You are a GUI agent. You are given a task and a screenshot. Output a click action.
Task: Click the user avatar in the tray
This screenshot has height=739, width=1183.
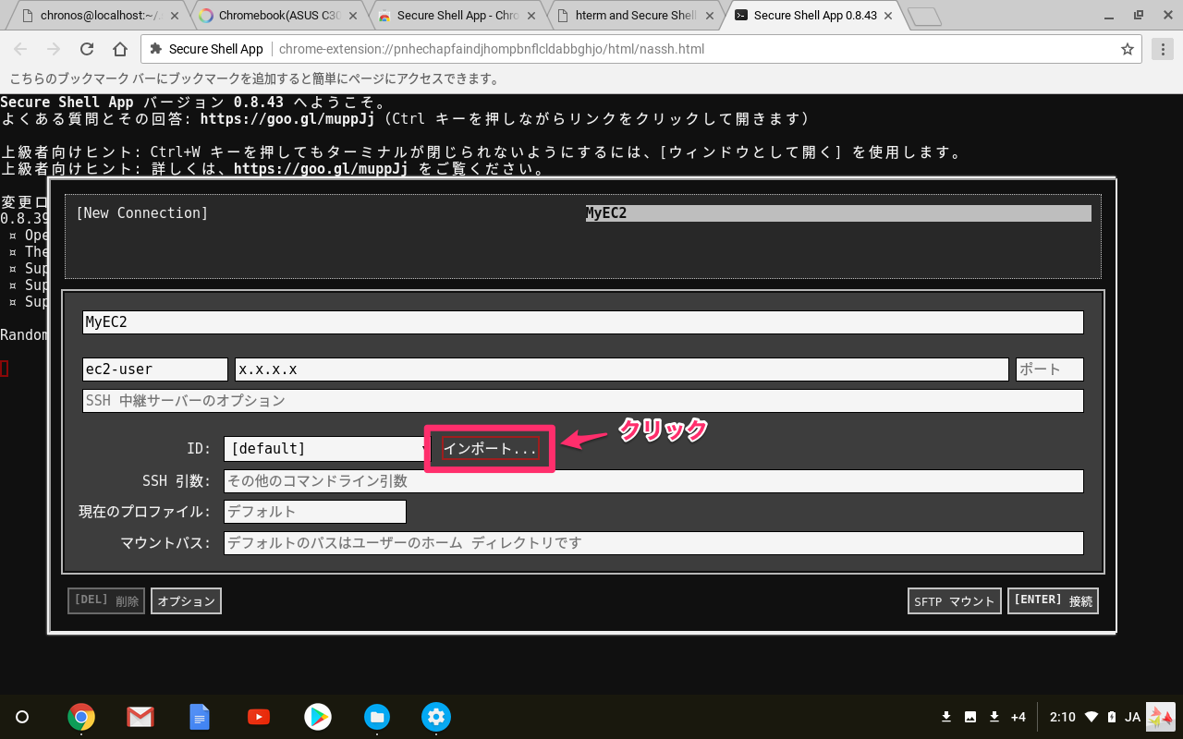(1161, 717)
